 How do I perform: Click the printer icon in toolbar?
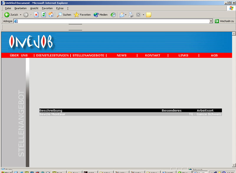tap(131, 15)
